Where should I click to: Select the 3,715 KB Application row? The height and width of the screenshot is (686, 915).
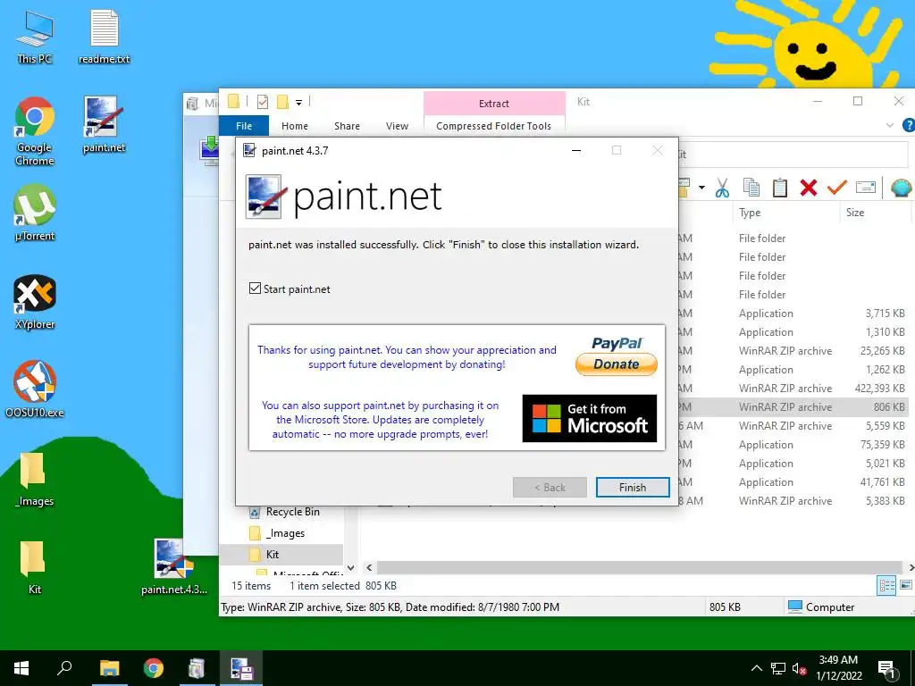pyautogui.click(x=793, y=314)
